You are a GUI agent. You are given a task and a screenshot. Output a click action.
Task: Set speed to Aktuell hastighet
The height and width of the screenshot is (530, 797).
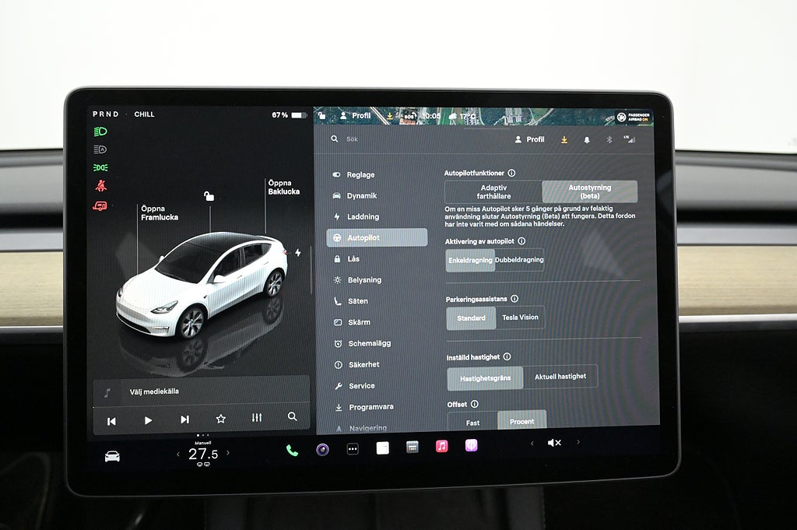(560, 377)
